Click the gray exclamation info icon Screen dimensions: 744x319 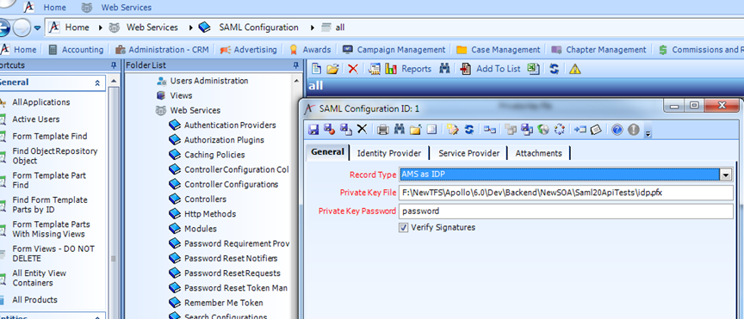634,129
